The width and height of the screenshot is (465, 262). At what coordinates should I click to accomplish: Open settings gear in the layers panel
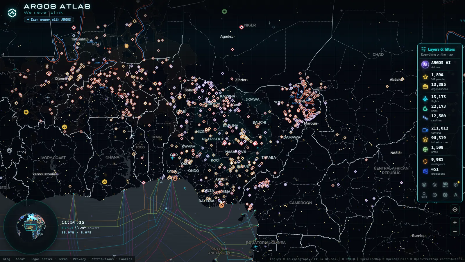[x=445, y=195]
